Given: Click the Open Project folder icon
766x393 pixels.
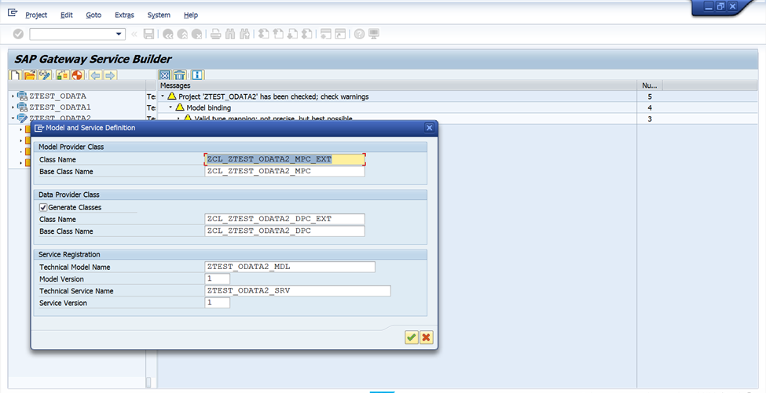Looking at the screenshot, I should click(x=30, y=75).
